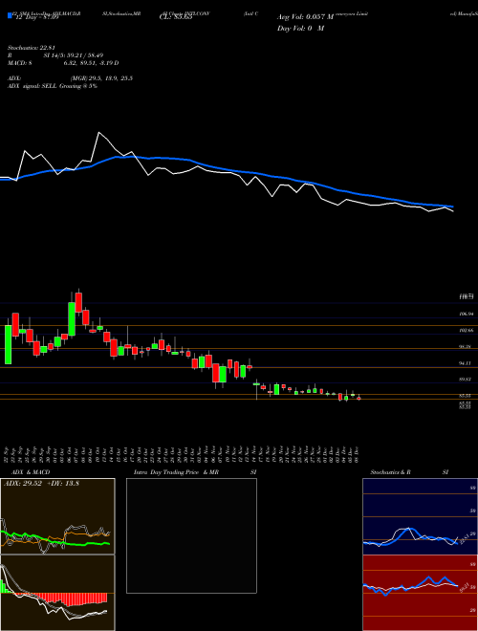478x631 pixels.
Task: Click the 106.94 price axis label
Action: [467, 314]
